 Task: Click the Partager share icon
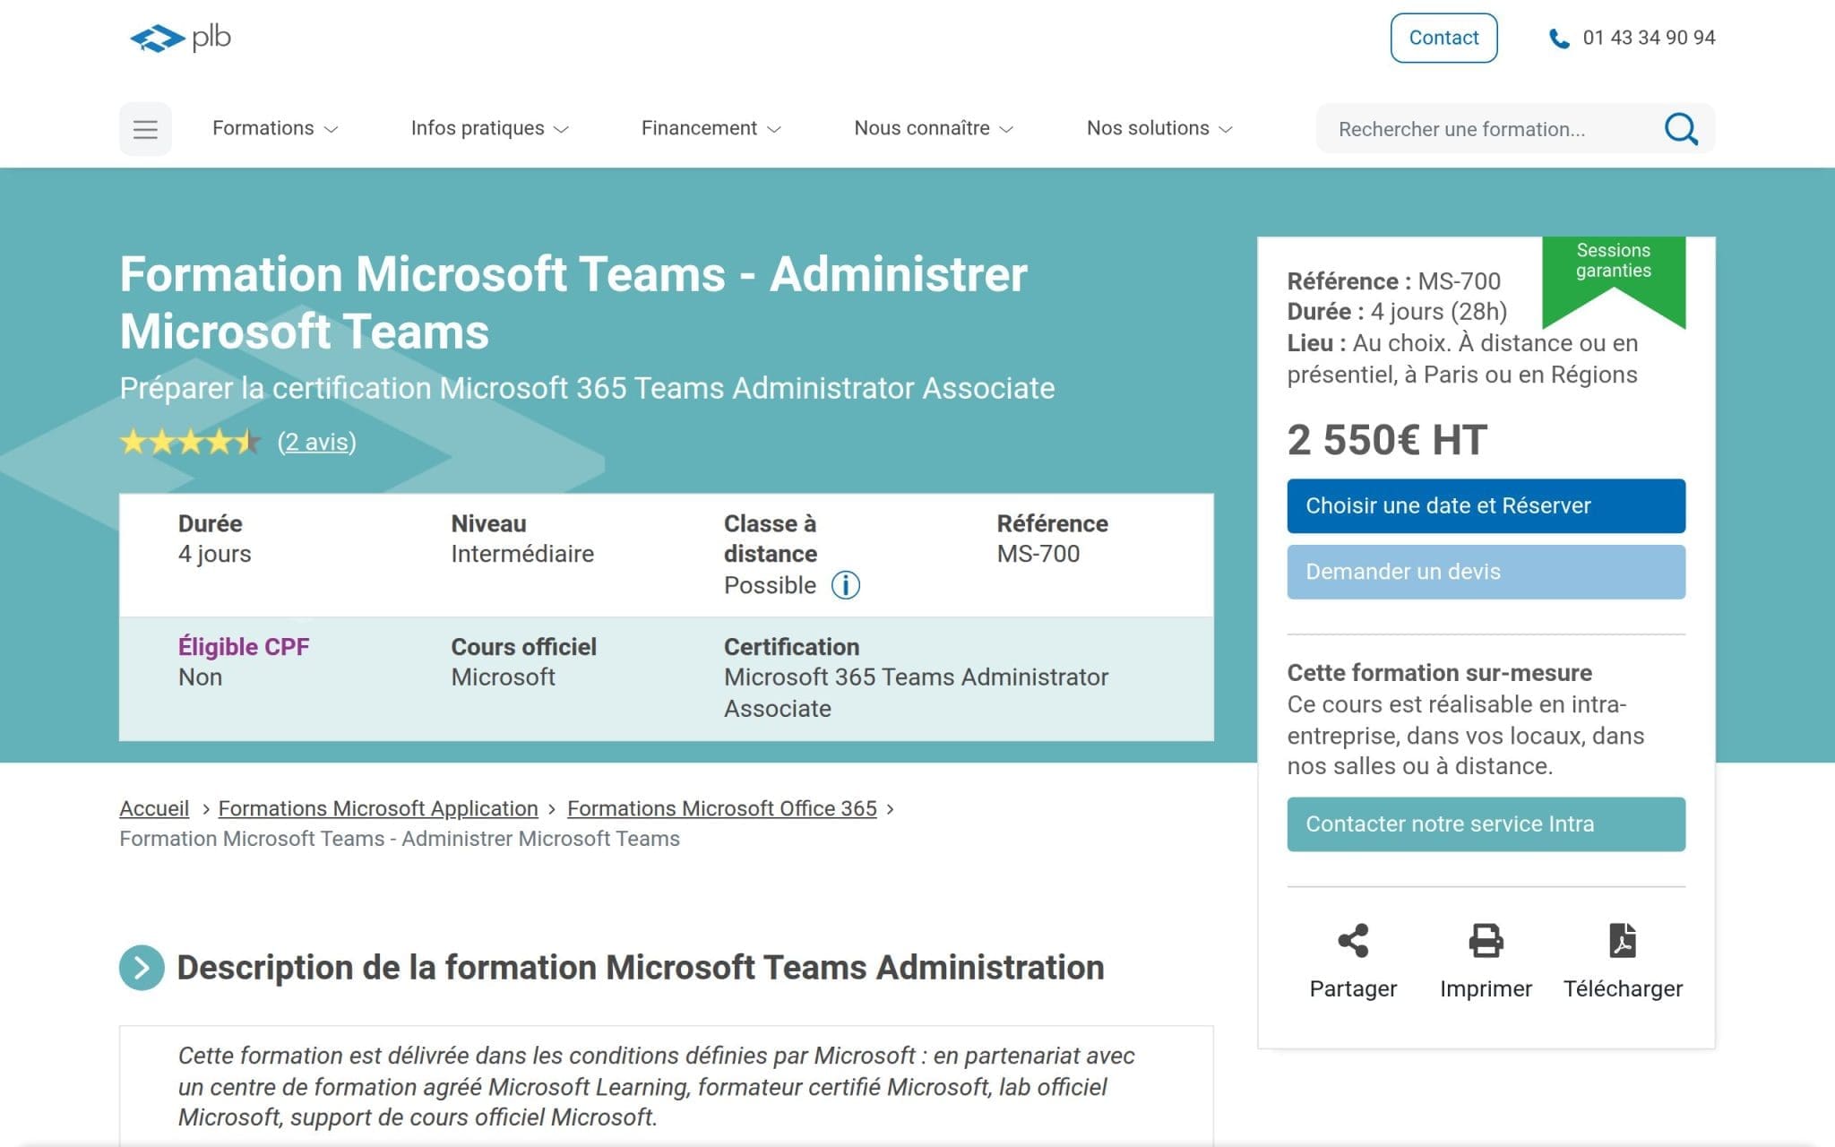(x=1353, y=941)
